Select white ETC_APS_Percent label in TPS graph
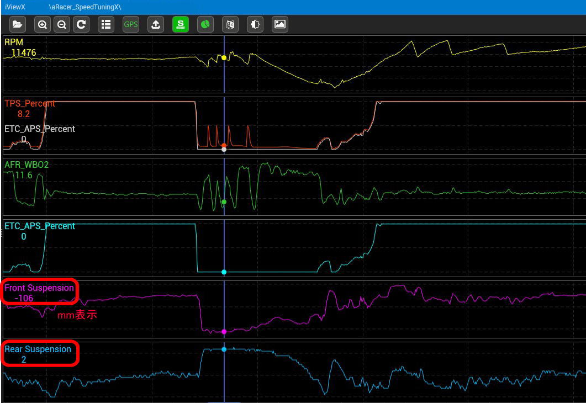The height and width of the screenshot is (403, 586). click(x=40, y=129)
